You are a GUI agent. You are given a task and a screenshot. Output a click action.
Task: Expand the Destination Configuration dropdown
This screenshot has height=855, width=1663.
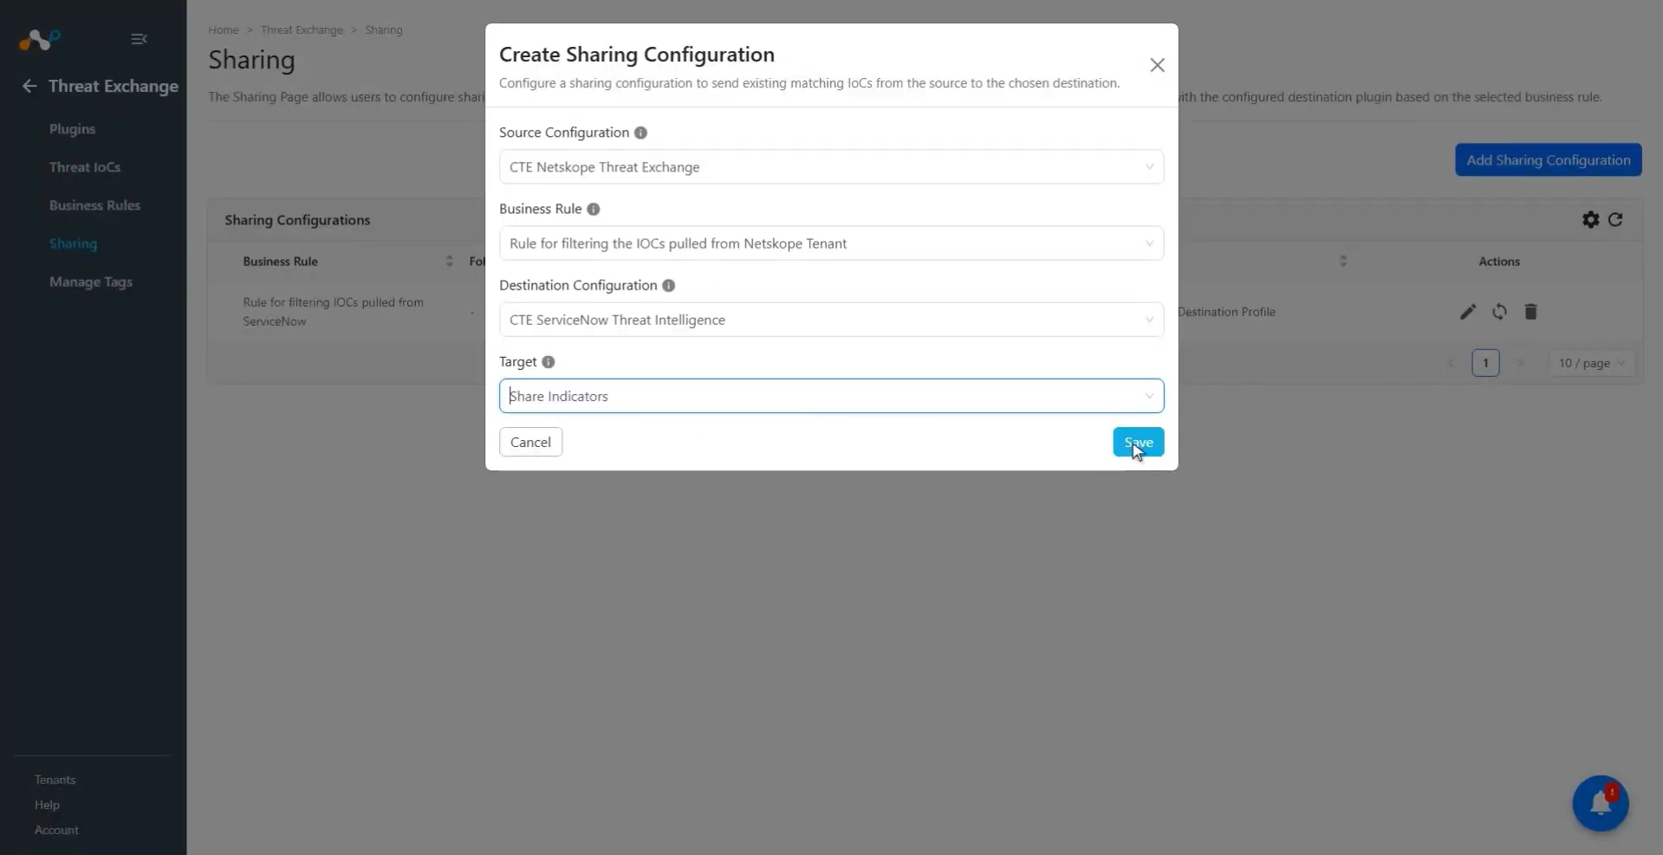click(x=831, y=320)
